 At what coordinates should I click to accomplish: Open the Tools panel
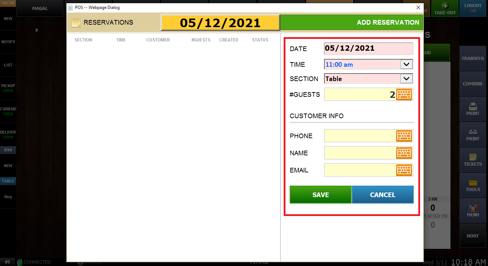click(473, 185)
